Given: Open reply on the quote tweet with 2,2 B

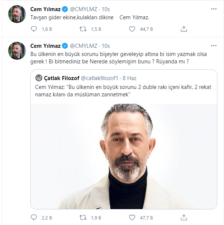Looking at the screenshot, I should click(34, 218).
